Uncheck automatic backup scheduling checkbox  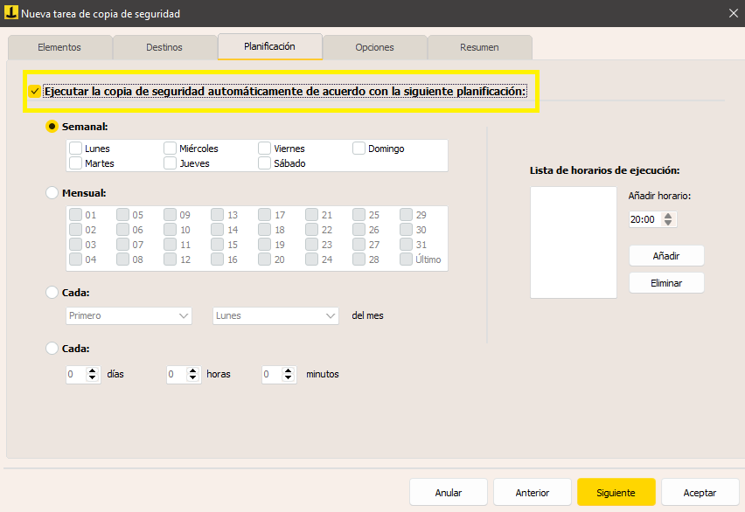(x=34, y=91)
